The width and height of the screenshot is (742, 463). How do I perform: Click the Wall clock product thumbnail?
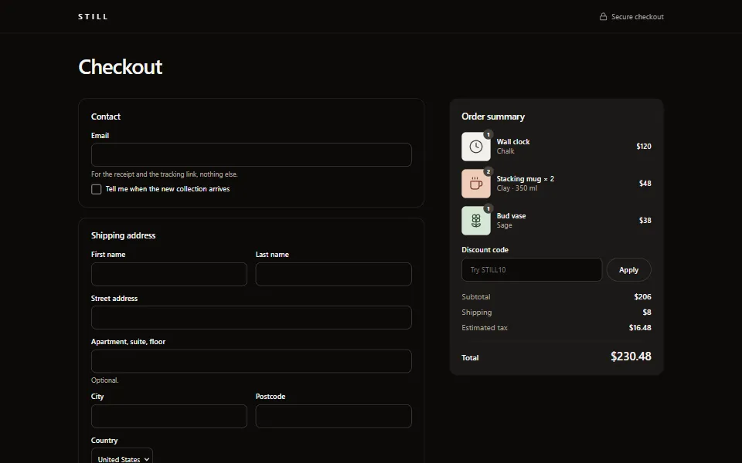476,147
